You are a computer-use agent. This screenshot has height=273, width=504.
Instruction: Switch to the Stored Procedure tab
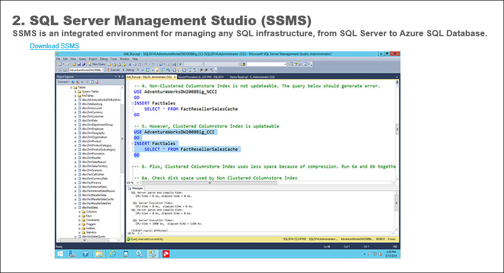point(201,77)
